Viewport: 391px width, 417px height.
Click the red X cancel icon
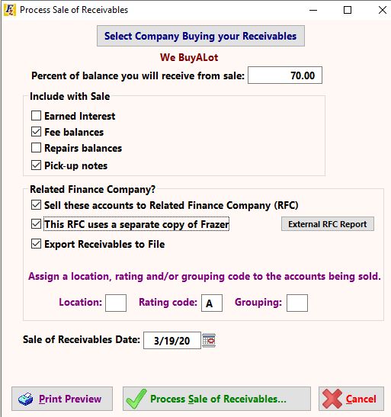point(332,399)
